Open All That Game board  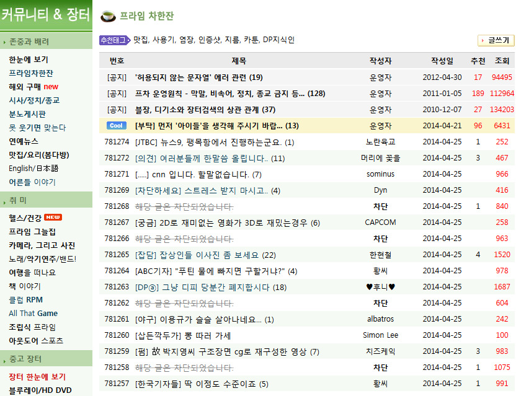click(x=33, y=314)
